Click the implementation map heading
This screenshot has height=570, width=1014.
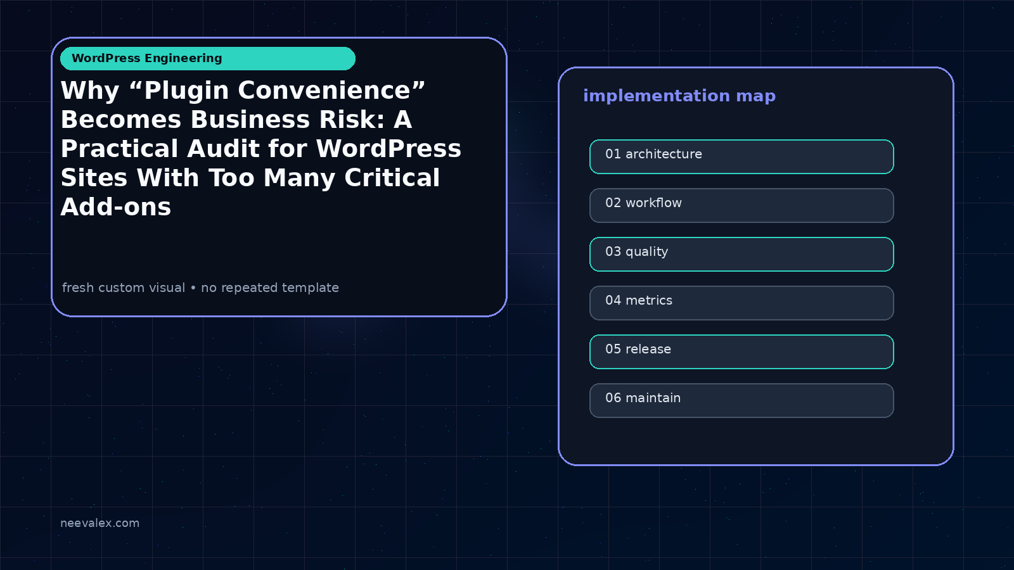coord(679,96)
